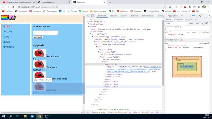Switch to the Memory tab
The height and width of the screenshot is (119, 212).
pos(160,16)
